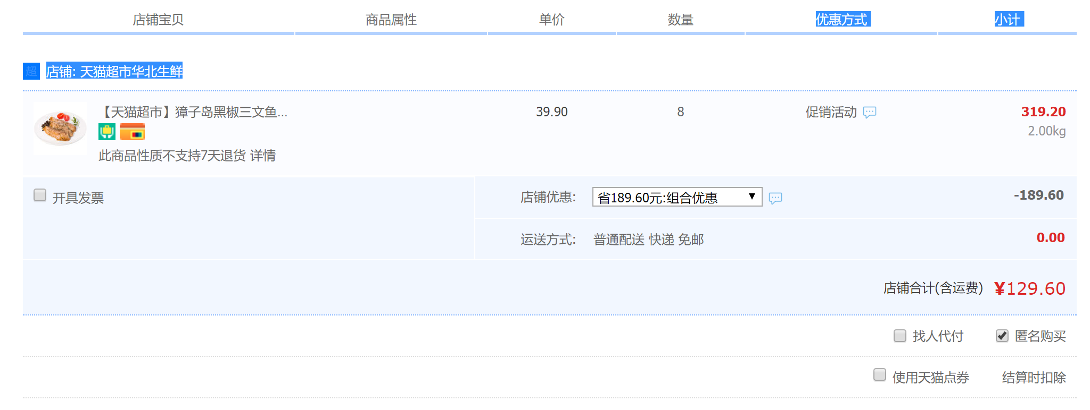Tick the 开具发票 invoice checkbox
Screen dimensions: 1090x410
[40, 195]
